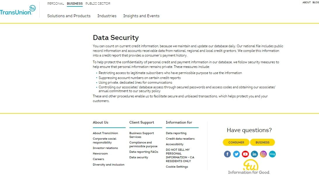The image size is (319, 179).
Task: Click ABOUT in the top right corner
Action: point(306,2)
